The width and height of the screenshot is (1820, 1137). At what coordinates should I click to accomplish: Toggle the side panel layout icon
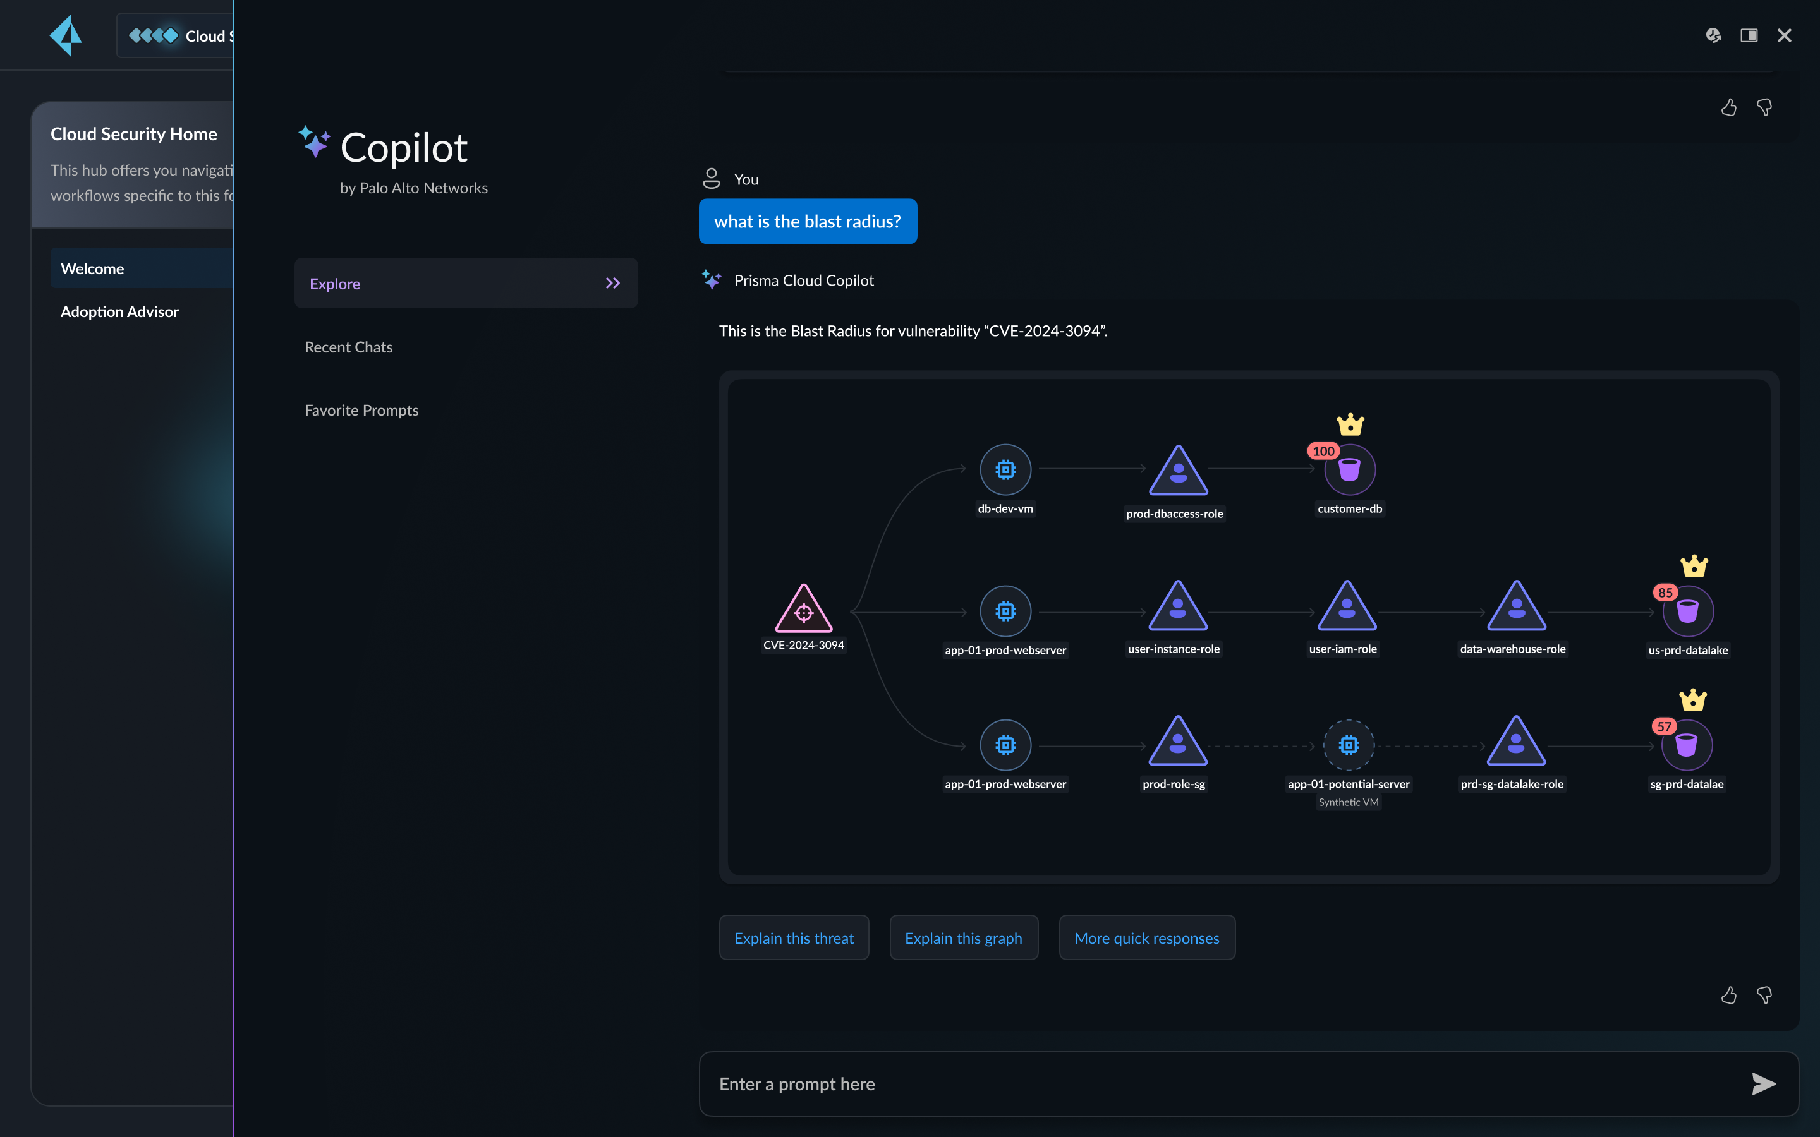(x=1749, y=35)
